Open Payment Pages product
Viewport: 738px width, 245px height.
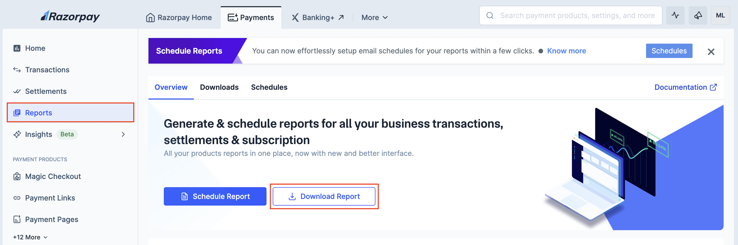[51, 219]
